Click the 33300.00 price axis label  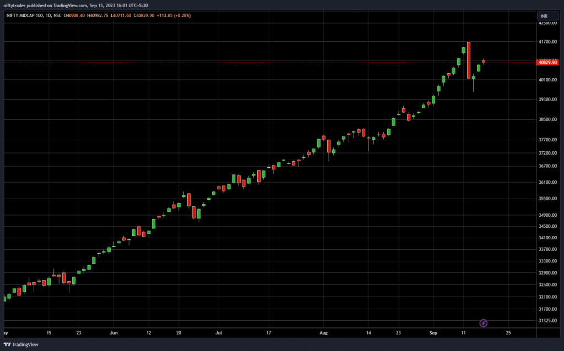(x=547, y=261)
